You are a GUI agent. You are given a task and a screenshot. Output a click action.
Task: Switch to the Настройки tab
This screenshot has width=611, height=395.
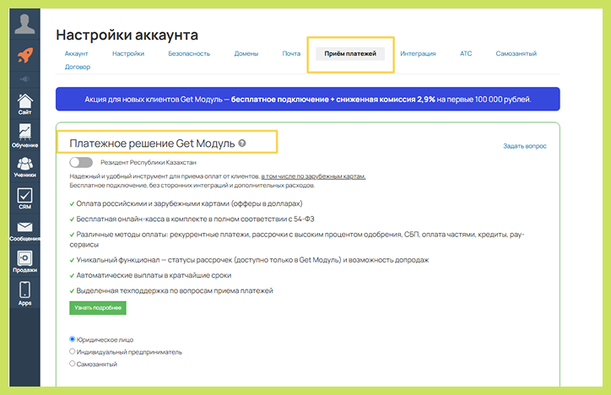[128, 53]
